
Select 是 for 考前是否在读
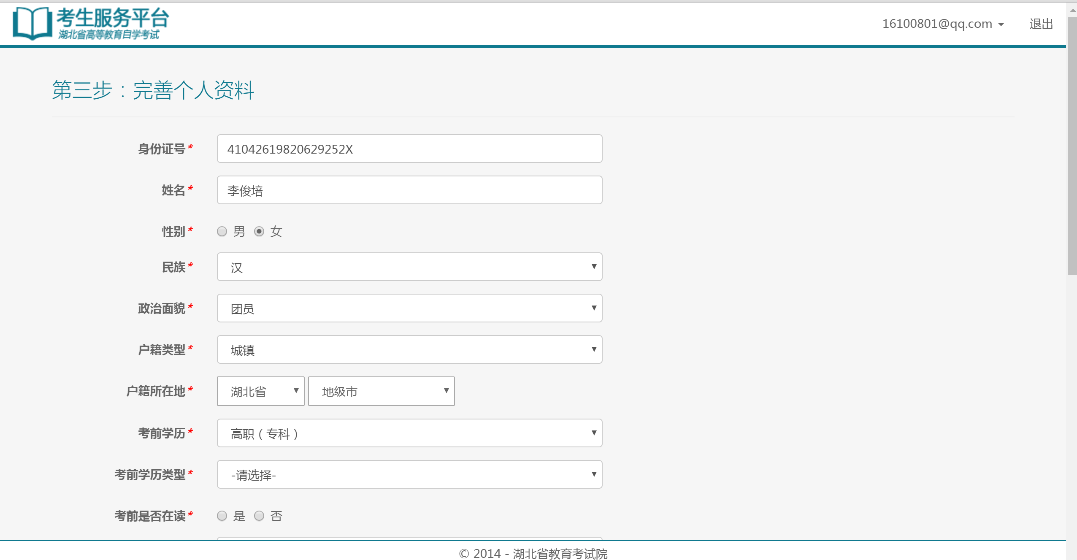[222, 516]
